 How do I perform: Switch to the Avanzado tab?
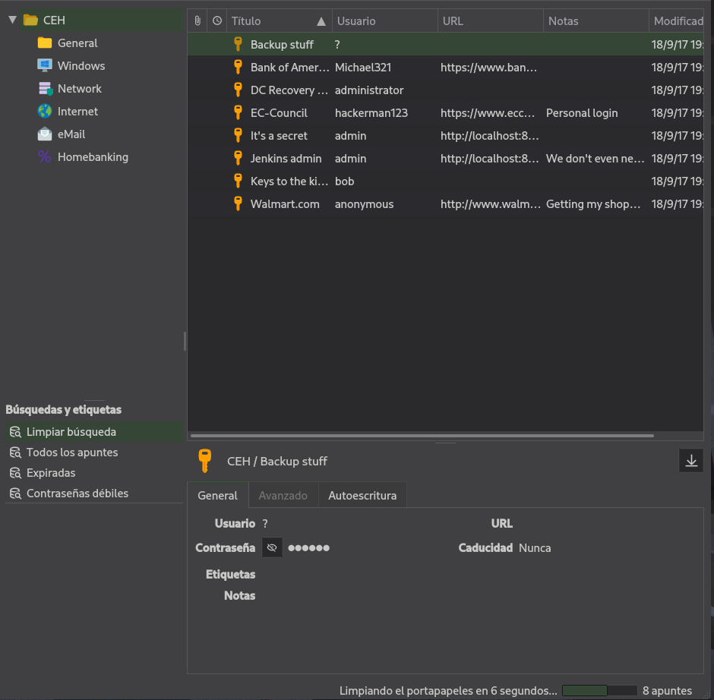pos(283,495)
